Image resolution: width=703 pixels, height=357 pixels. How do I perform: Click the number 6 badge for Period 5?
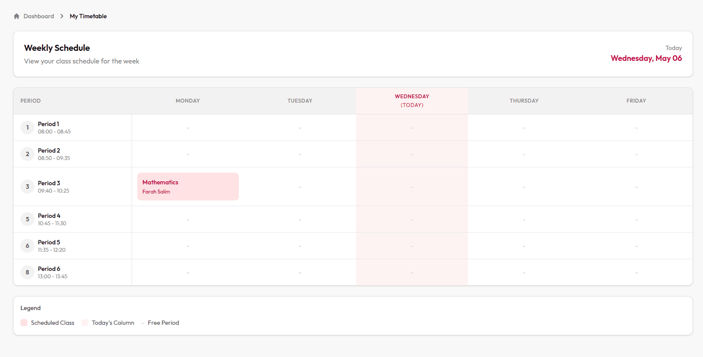(27, 246)
